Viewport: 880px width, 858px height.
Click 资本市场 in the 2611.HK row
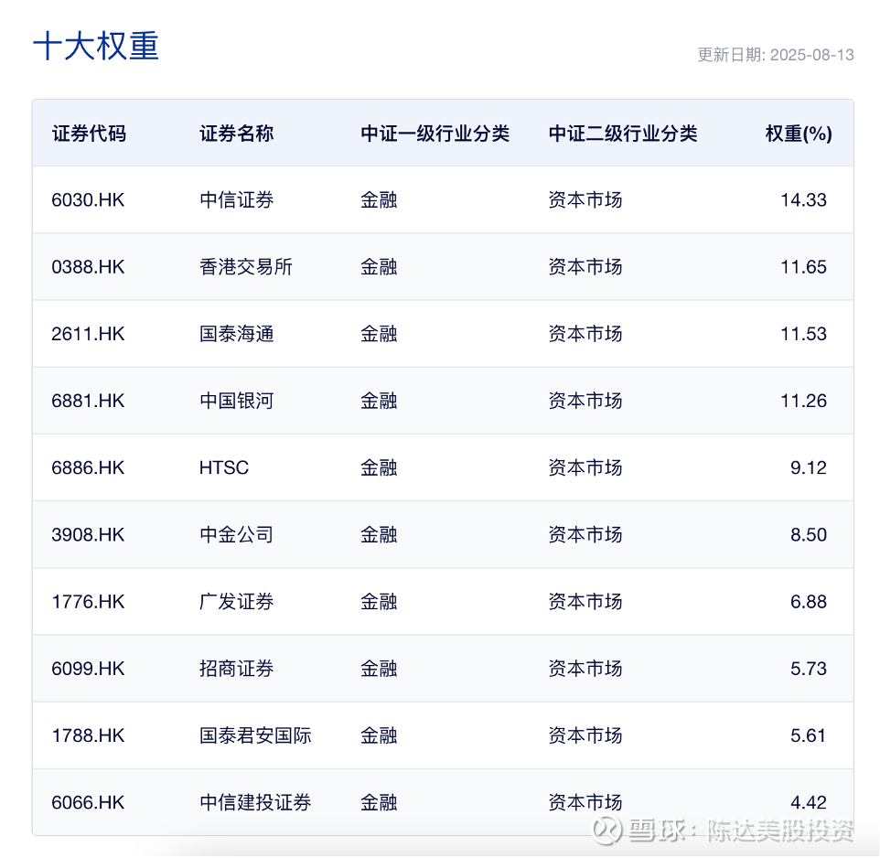pyautogui.click(x=585, y=334)
